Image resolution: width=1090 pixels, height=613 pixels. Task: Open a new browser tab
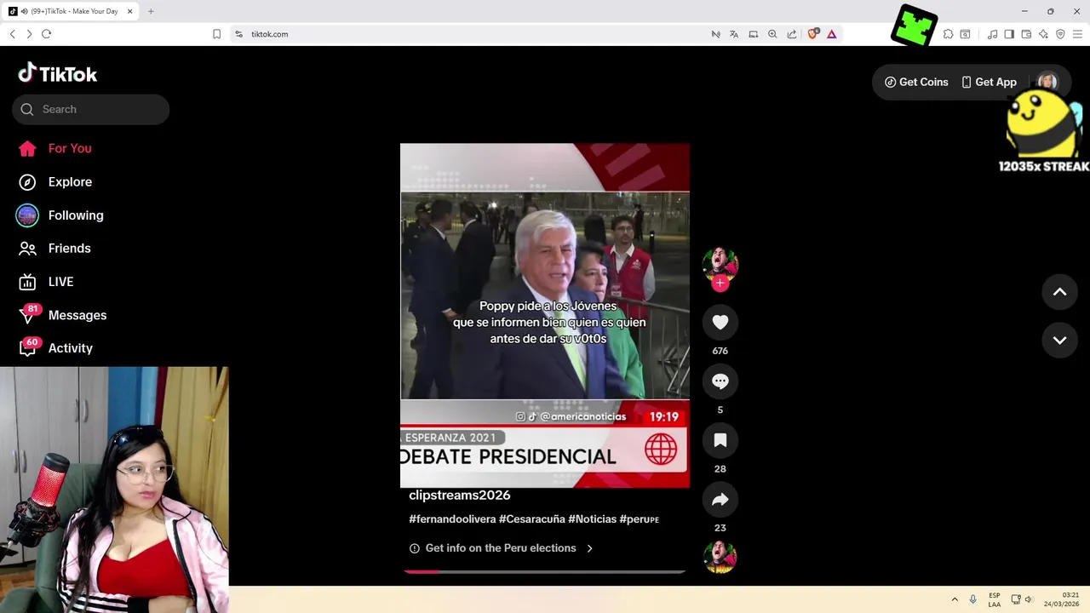tap(151, 11)
